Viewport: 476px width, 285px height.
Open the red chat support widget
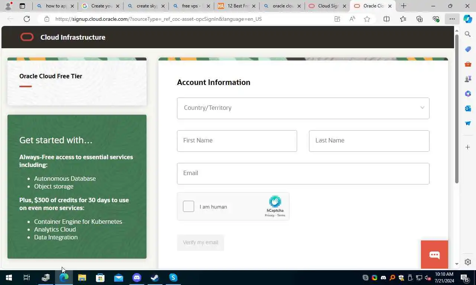434,255
